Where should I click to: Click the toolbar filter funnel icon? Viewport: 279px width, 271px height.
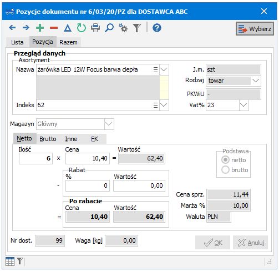[137, 28]
